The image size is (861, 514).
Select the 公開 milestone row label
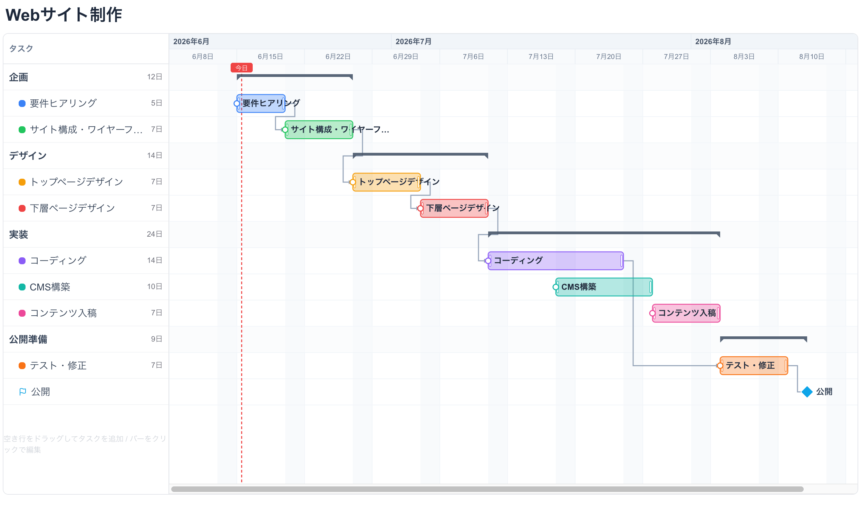pyautogui.click(x=40, y=392)
